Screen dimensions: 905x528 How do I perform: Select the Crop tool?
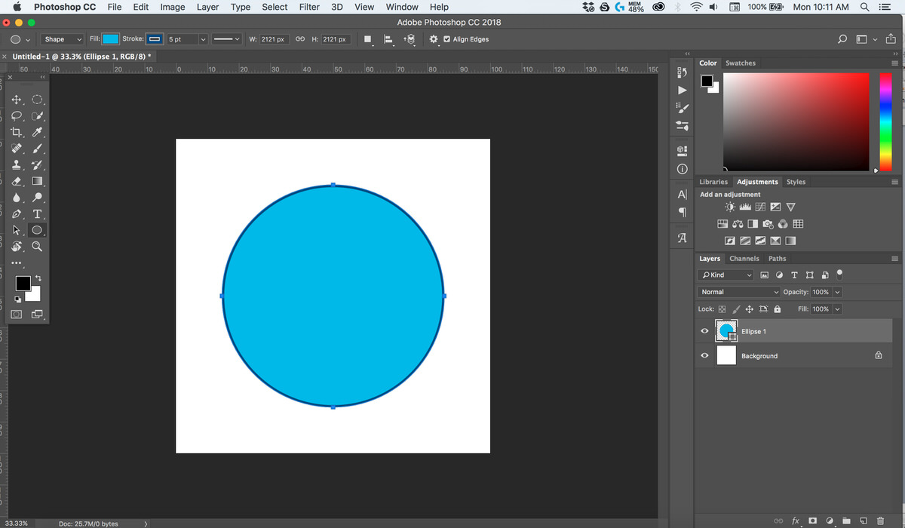(x=17, y=132)
